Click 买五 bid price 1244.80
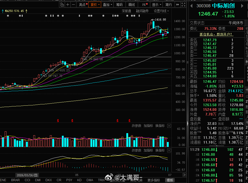Viewport: 248px width, 183px height. pos(210,76)
